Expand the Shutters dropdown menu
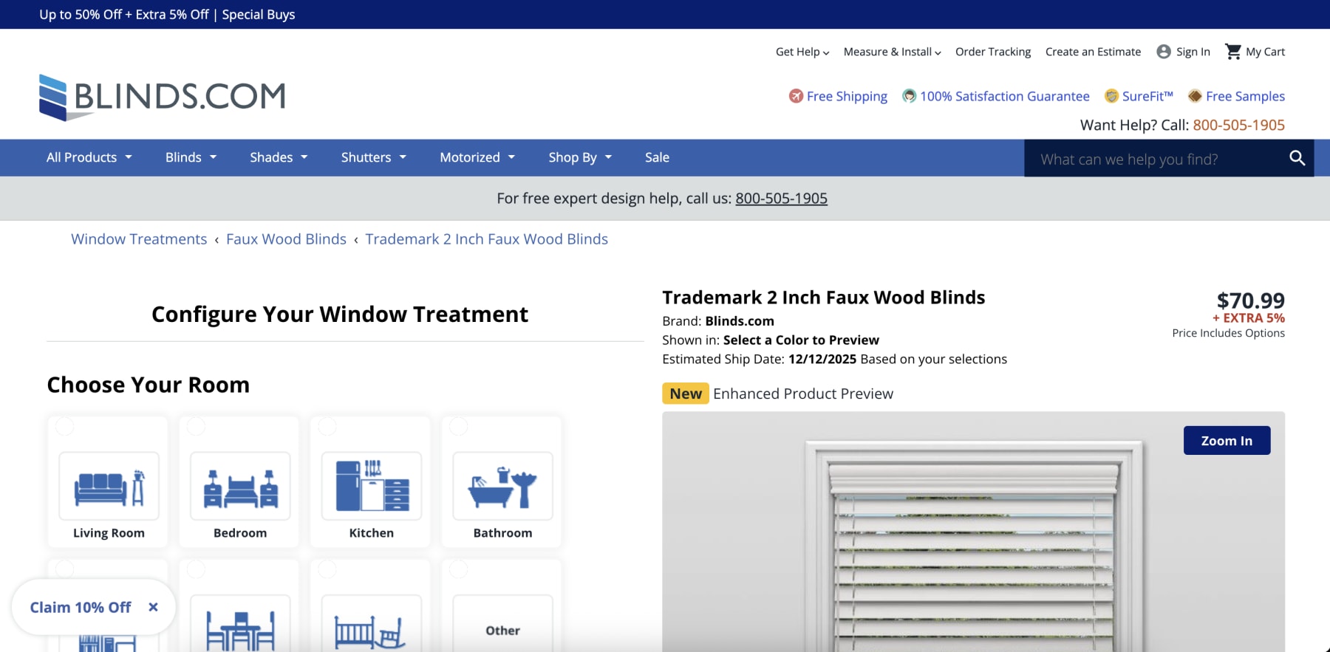The width and height of the screenshot is (1330, 652). pos(374,157)
